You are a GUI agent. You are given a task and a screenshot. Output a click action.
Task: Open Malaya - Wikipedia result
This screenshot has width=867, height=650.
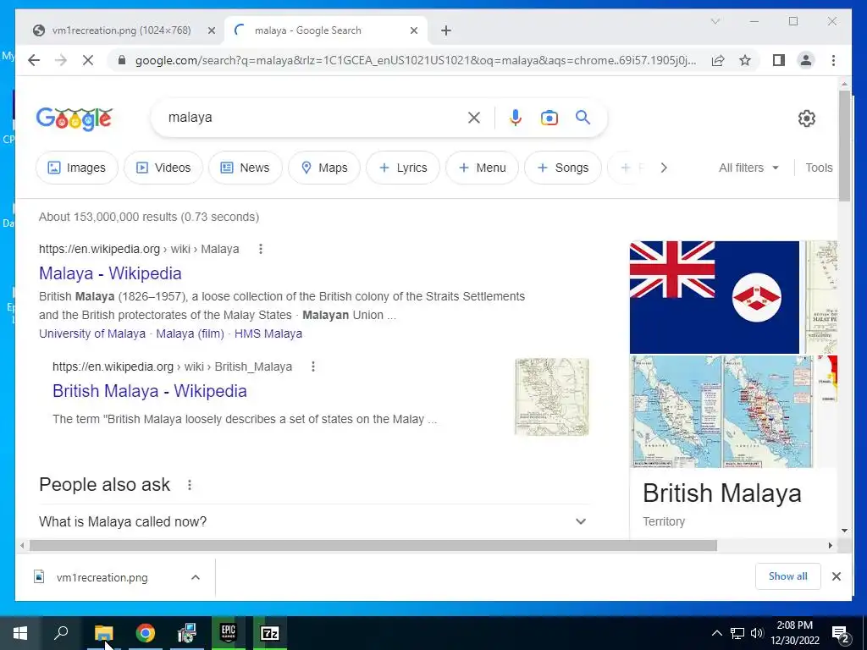pos(110,273)
